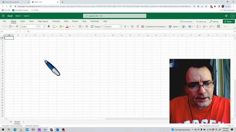Click the add-ins icon near the ribbon end
This screenshot has width=236, height=132.
[219, 26]
